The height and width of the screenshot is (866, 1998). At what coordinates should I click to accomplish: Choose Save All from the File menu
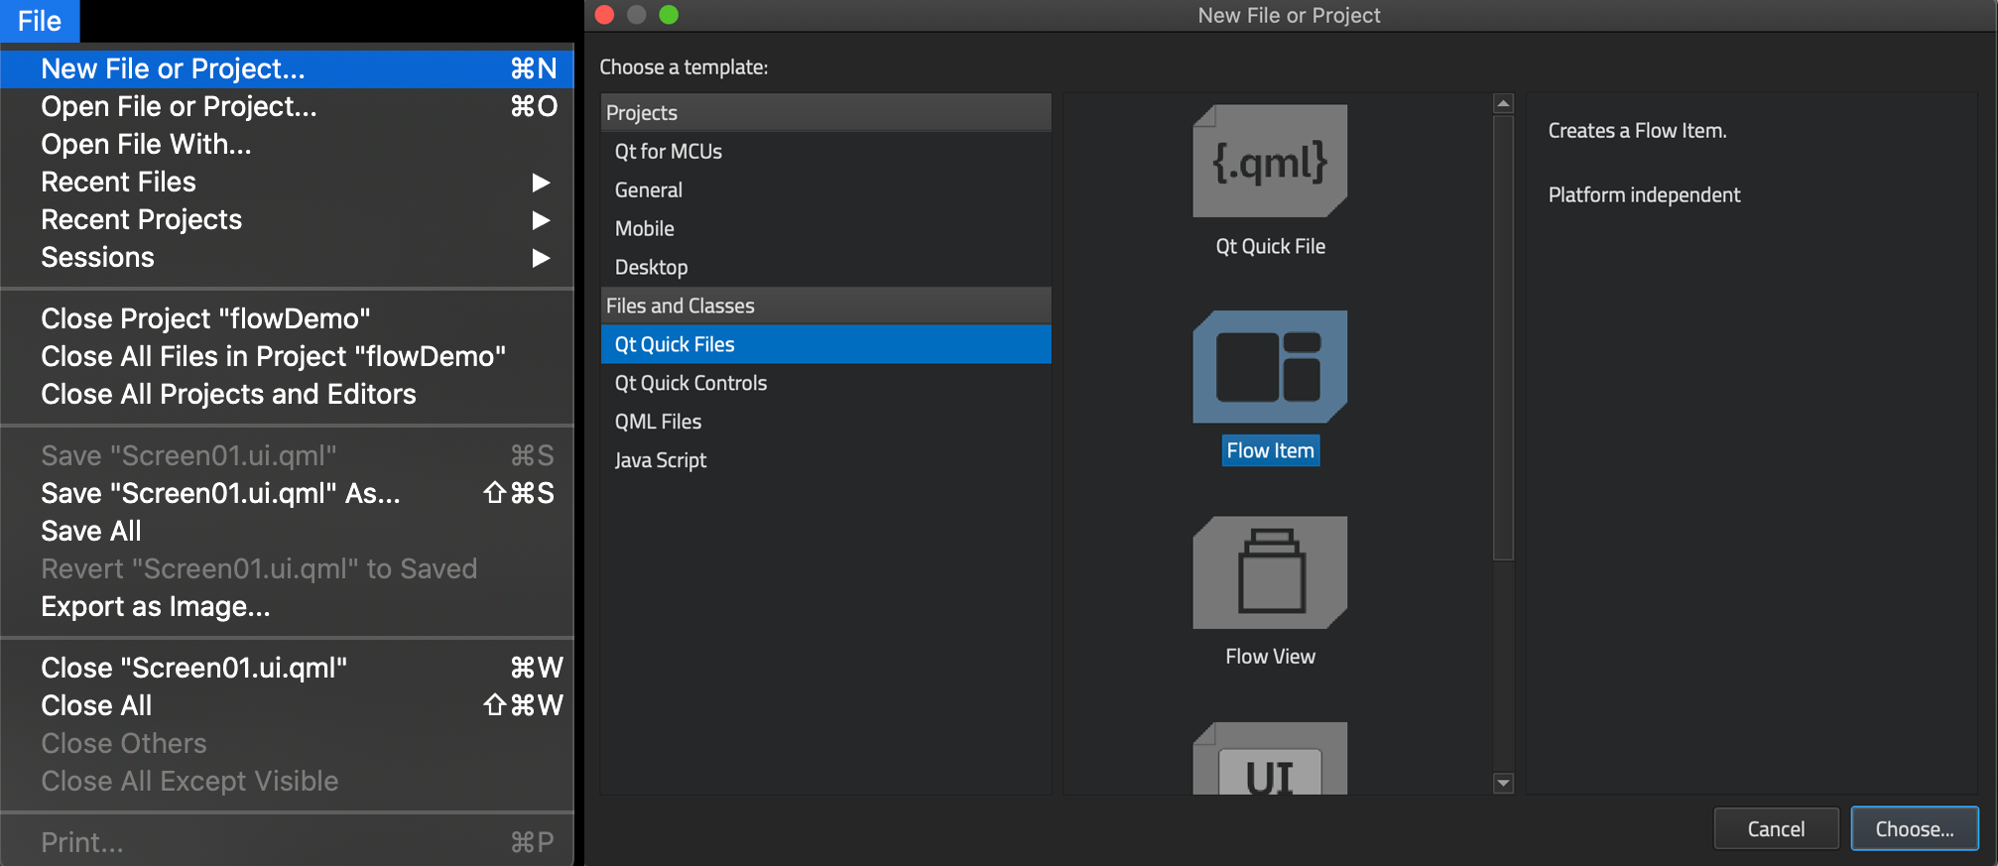91,531
